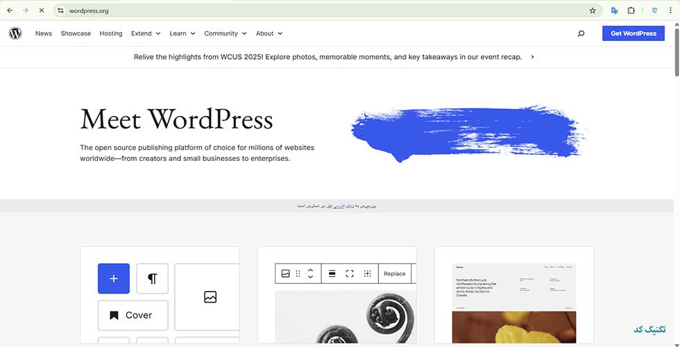Click the wordpress.org address bar
Image resolution: width=680 pixels, height=347 pixels.
point(328,10)
